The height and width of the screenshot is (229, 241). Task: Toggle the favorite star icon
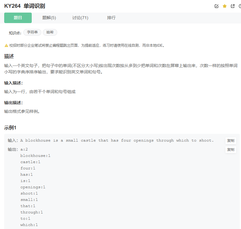point(225,6)
